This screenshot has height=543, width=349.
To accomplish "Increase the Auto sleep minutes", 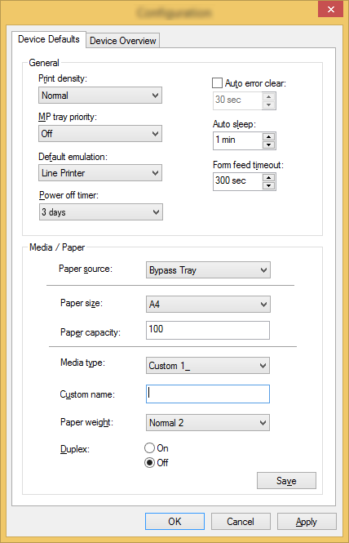I will [x=269, y=137].
